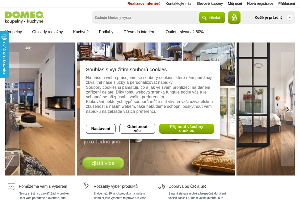Reject cookies with Odmítnout vše
The width and height of the screenshot is (300, 200).
point(137,129)
